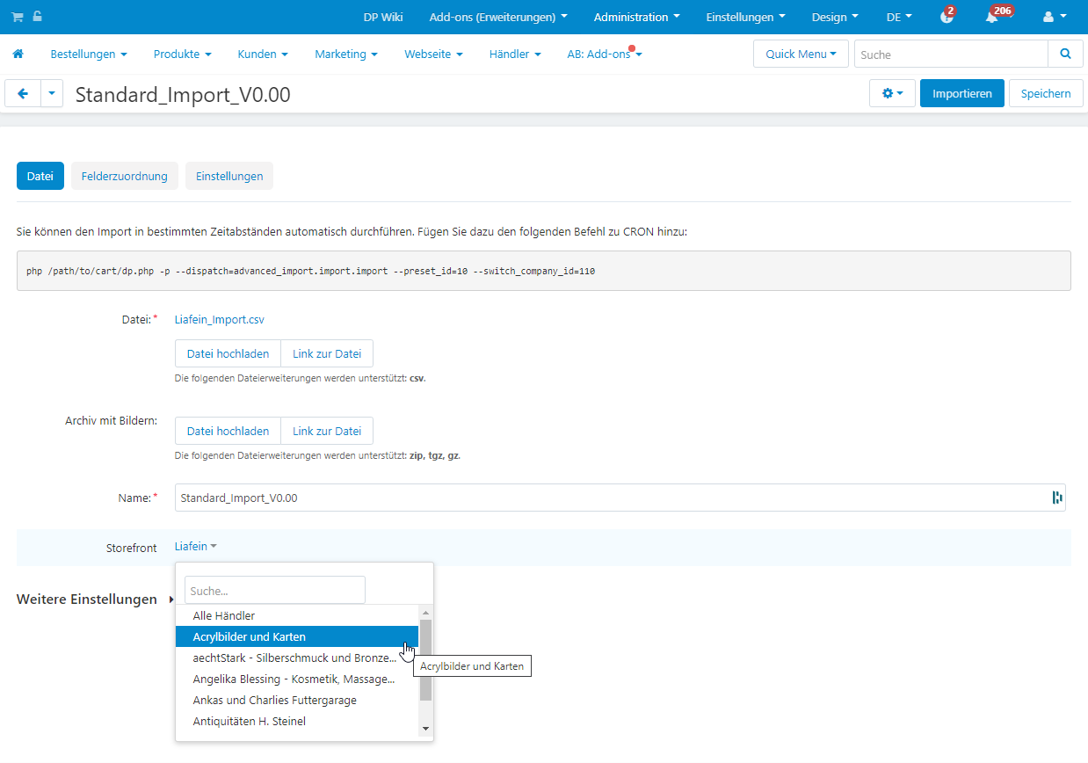Select Acrylbilder und Karten
1088x763 pixels.
pos(297,636)
